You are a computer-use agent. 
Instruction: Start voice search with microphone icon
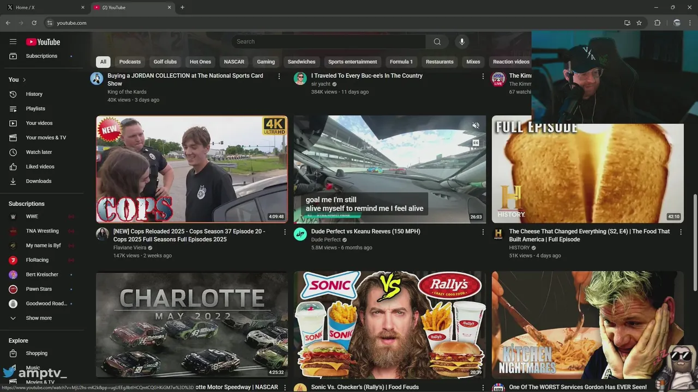tap(462, 42)
